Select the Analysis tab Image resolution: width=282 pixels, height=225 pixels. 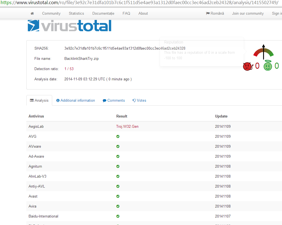click(39, 100)
